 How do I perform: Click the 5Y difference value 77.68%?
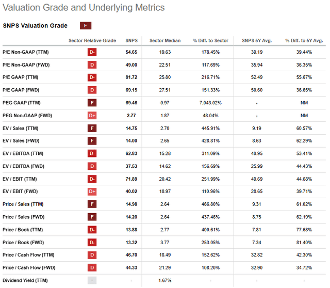[304, 230]
